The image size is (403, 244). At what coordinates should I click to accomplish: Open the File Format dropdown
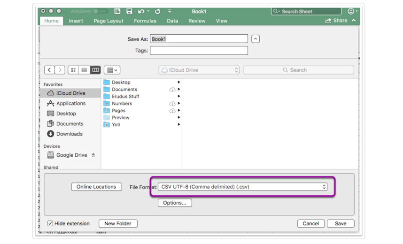243,187
